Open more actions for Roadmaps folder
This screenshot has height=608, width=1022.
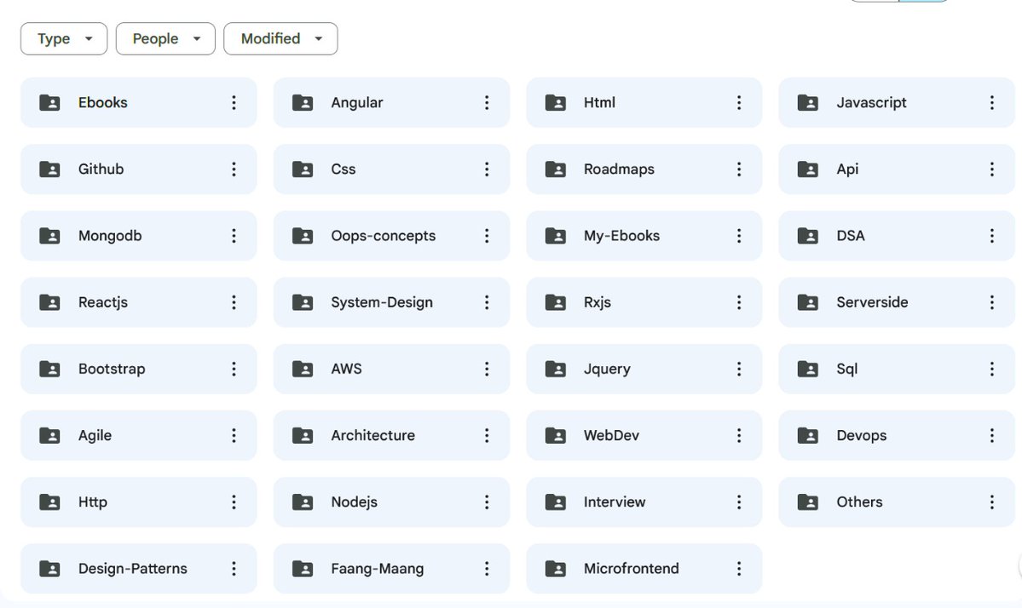tap(739, 169)
